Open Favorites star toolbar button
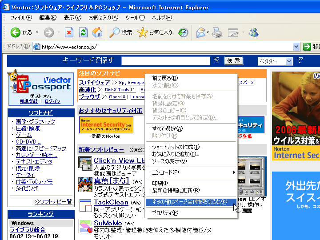Viewport: 320px width, 240px height. click(155, 32)
